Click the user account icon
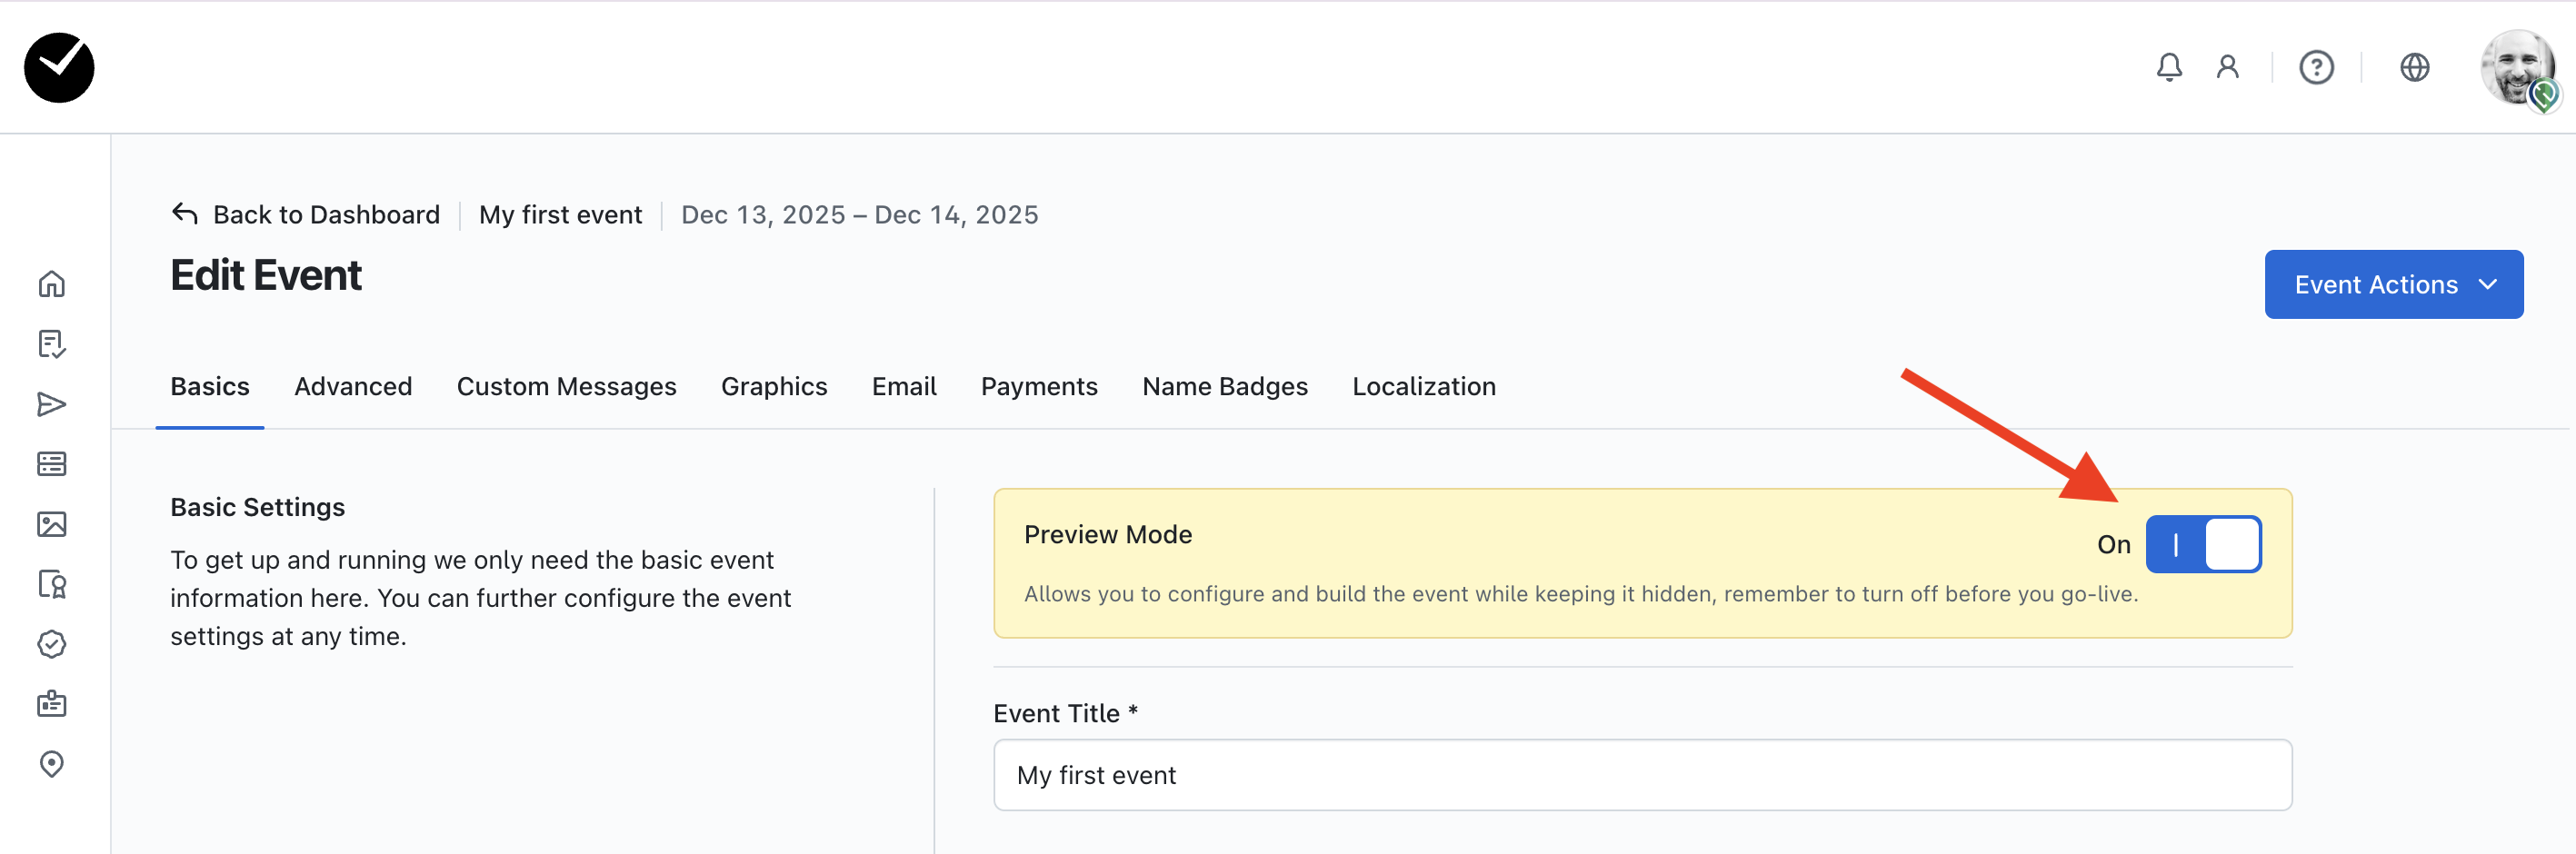The width and height of the screenshot is (2576, 854). [2227, 68]
